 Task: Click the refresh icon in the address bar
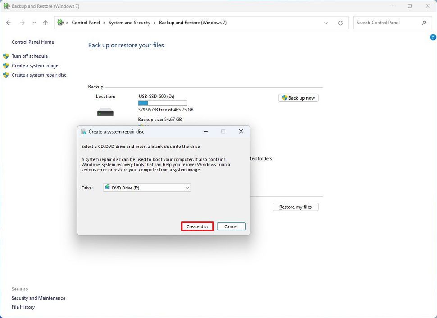pyautogui.click(x=341, y=22)
